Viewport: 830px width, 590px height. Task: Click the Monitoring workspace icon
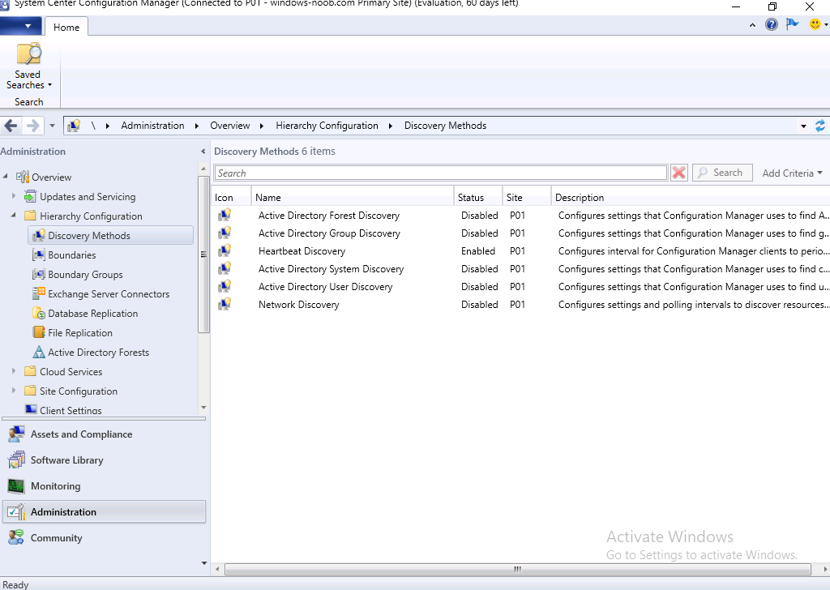[x=16, y=485]
